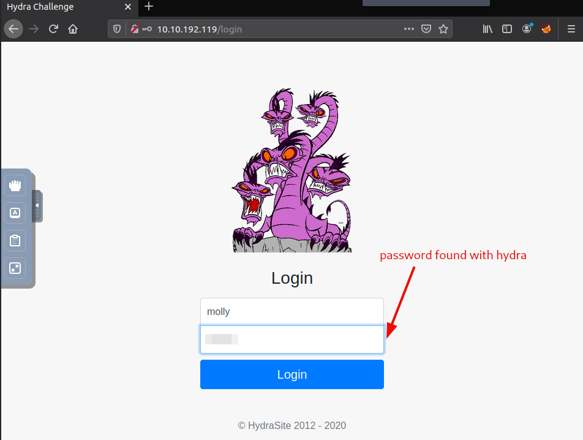Open the Firefox Library icon
The height and width of the screenshot is (440, 583).
click(487, 29)
